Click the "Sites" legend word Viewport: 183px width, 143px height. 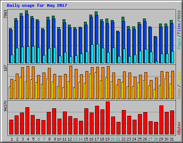(x=179, y=94)
